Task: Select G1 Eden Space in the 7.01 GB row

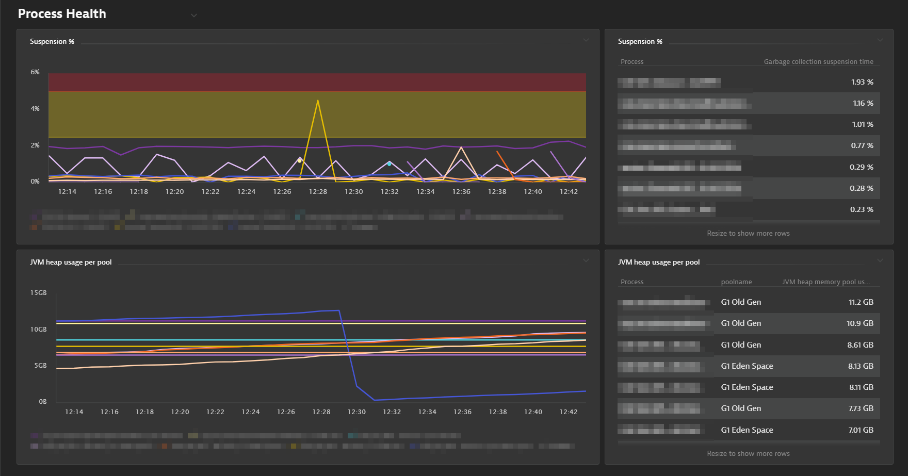Action: click(x=747, y=430)
